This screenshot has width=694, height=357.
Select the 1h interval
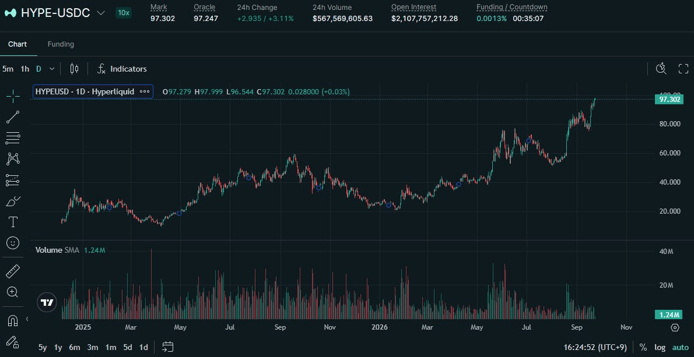coord(24,69)
